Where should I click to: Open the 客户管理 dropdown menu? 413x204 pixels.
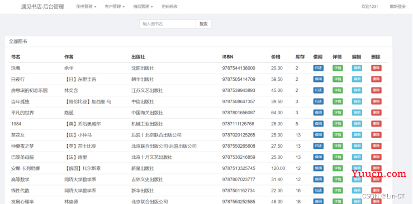pyautogui.click(x=115, y=7)
